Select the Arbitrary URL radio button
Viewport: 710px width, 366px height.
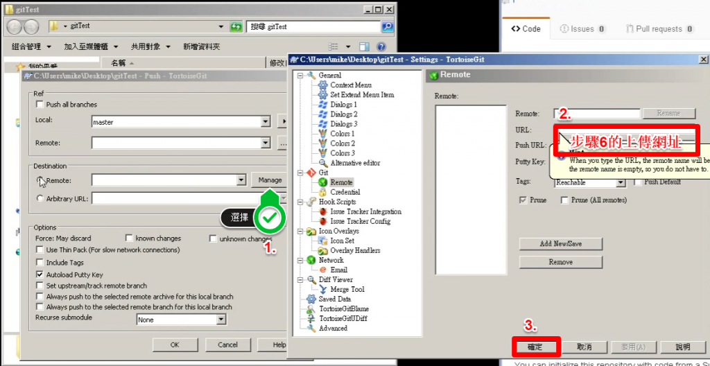pyautogui.click(x=40, y=198)
